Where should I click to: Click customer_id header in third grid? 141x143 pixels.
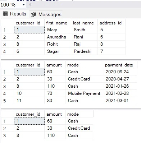click(29, 114)
